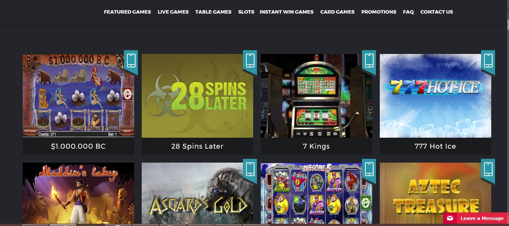Screen dimensions: 509x226
Task: Click the page vertical scrollbar
Action: click(x=507, y=113)
